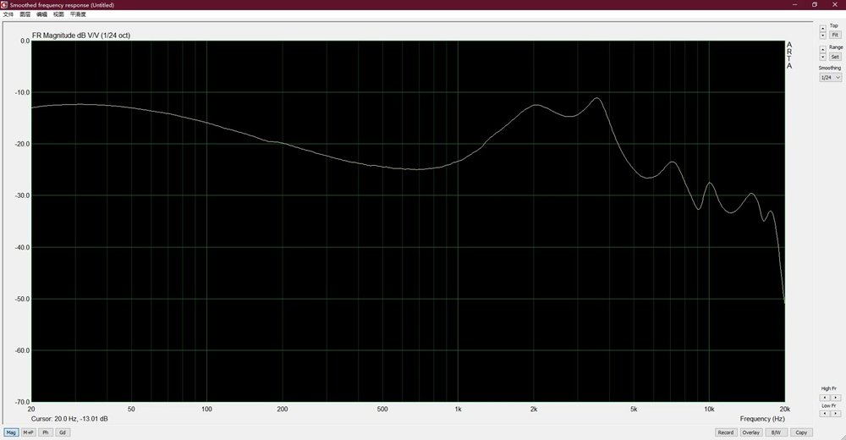Click the Copy button
846x440 pixels.
pyautogui.click(x=801, y=432)
